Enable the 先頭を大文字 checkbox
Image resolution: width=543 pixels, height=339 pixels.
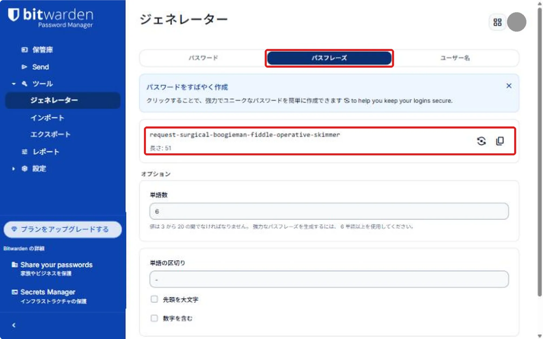(x=154, y=299)
